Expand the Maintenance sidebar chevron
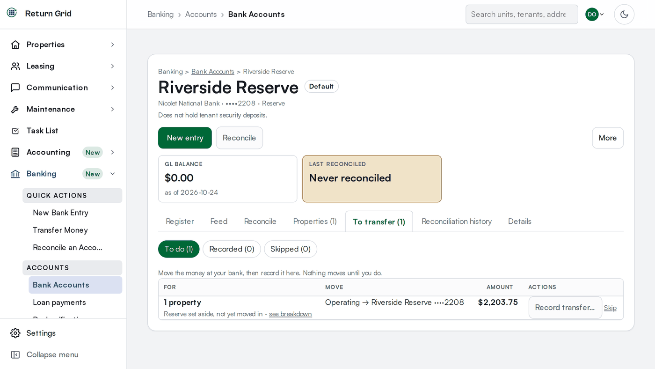 tap(113, 109)
